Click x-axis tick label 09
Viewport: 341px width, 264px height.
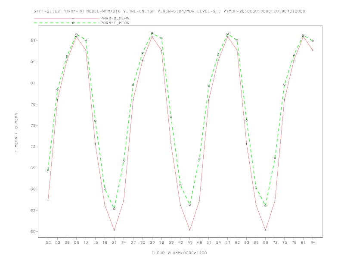76,242
